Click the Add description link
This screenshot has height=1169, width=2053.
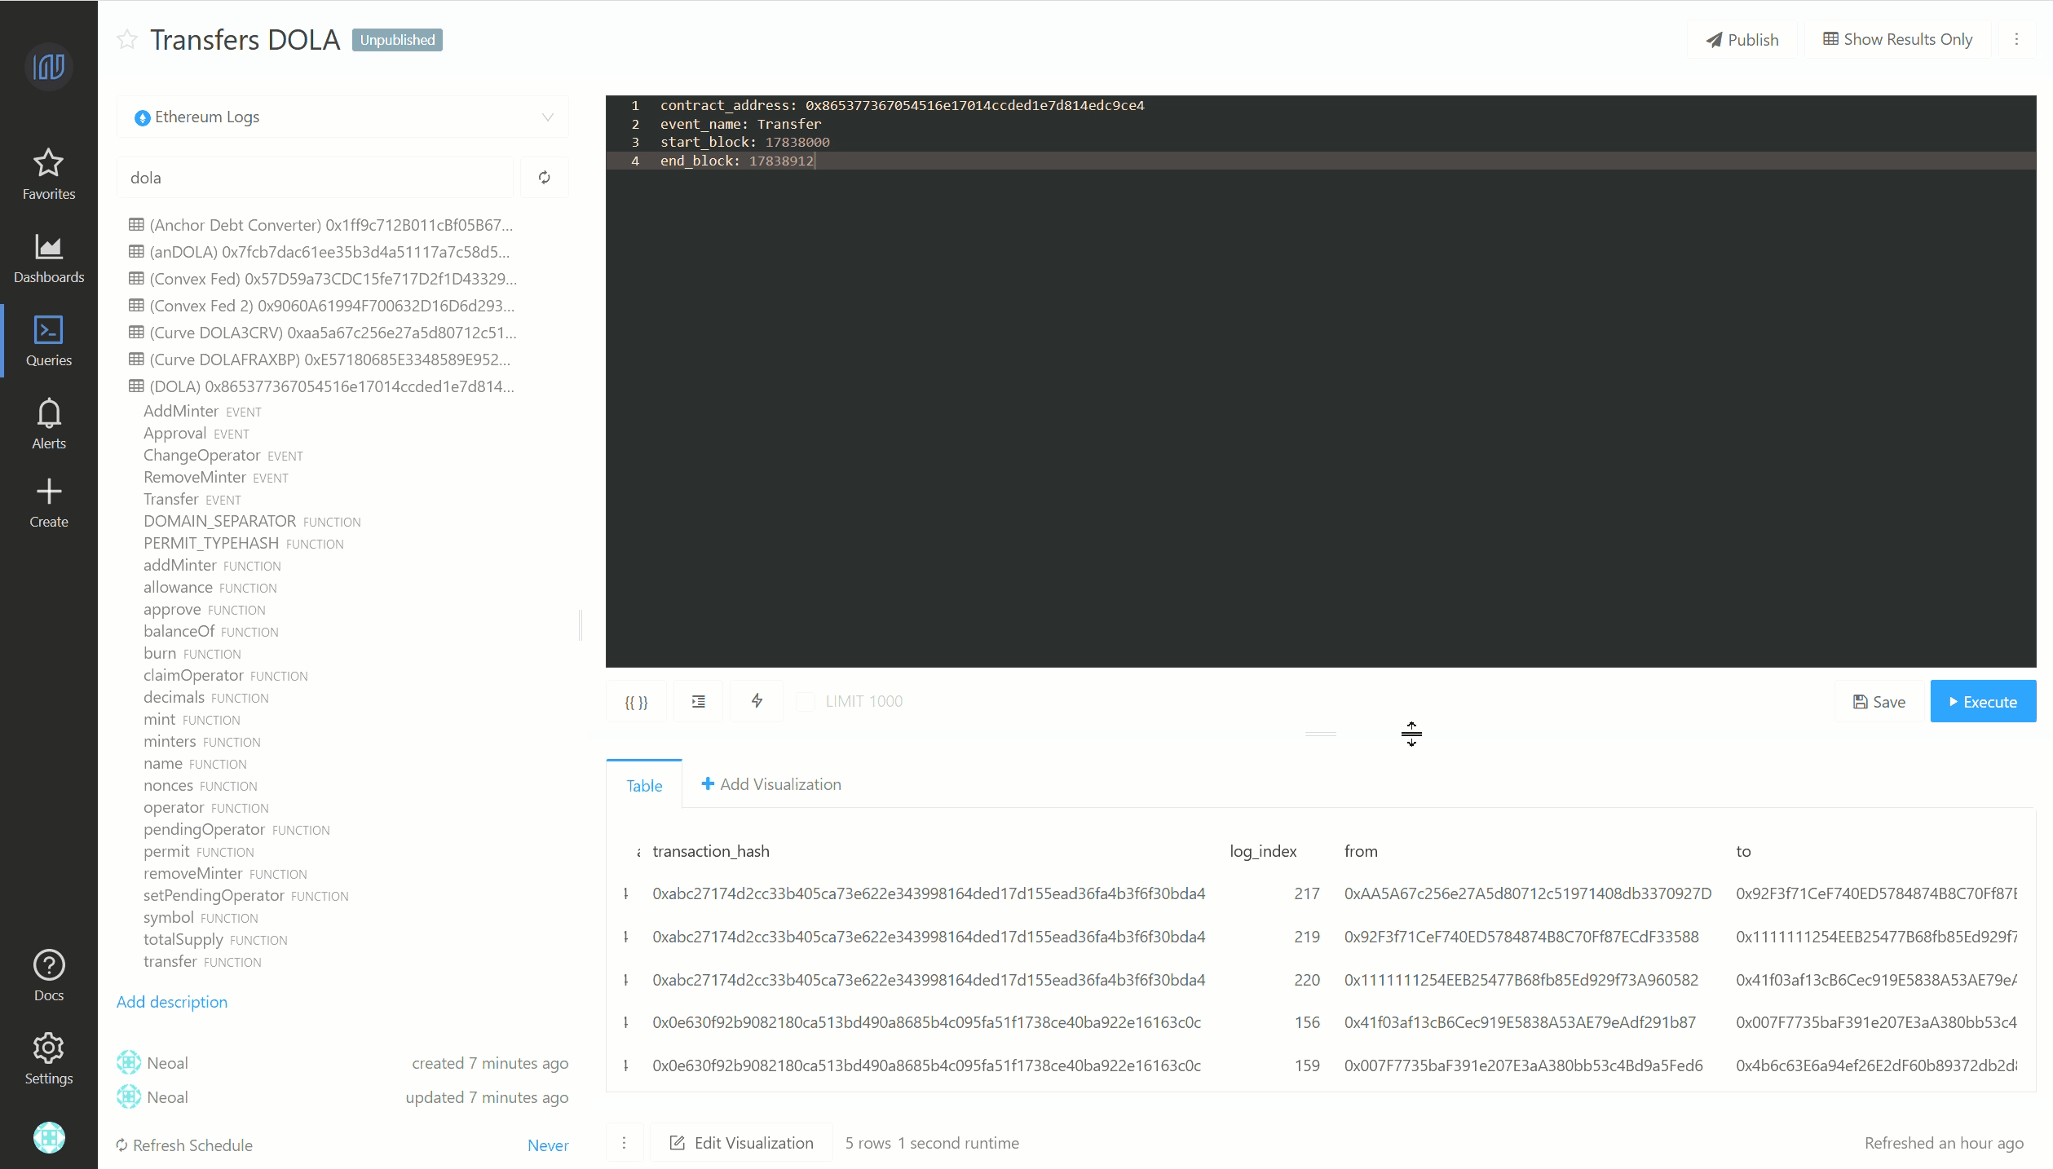171,1002
